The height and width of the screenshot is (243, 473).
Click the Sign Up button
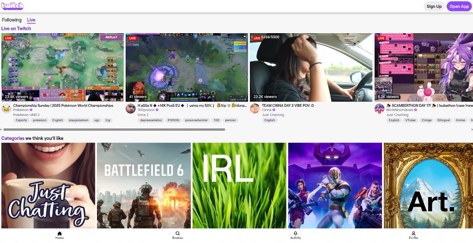(434, 6)
